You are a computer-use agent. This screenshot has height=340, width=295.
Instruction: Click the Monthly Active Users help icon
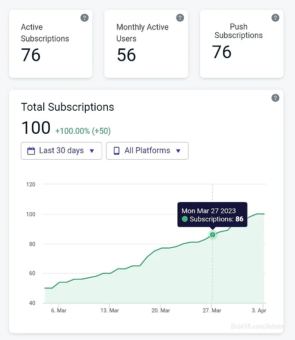tap(180, 18)
